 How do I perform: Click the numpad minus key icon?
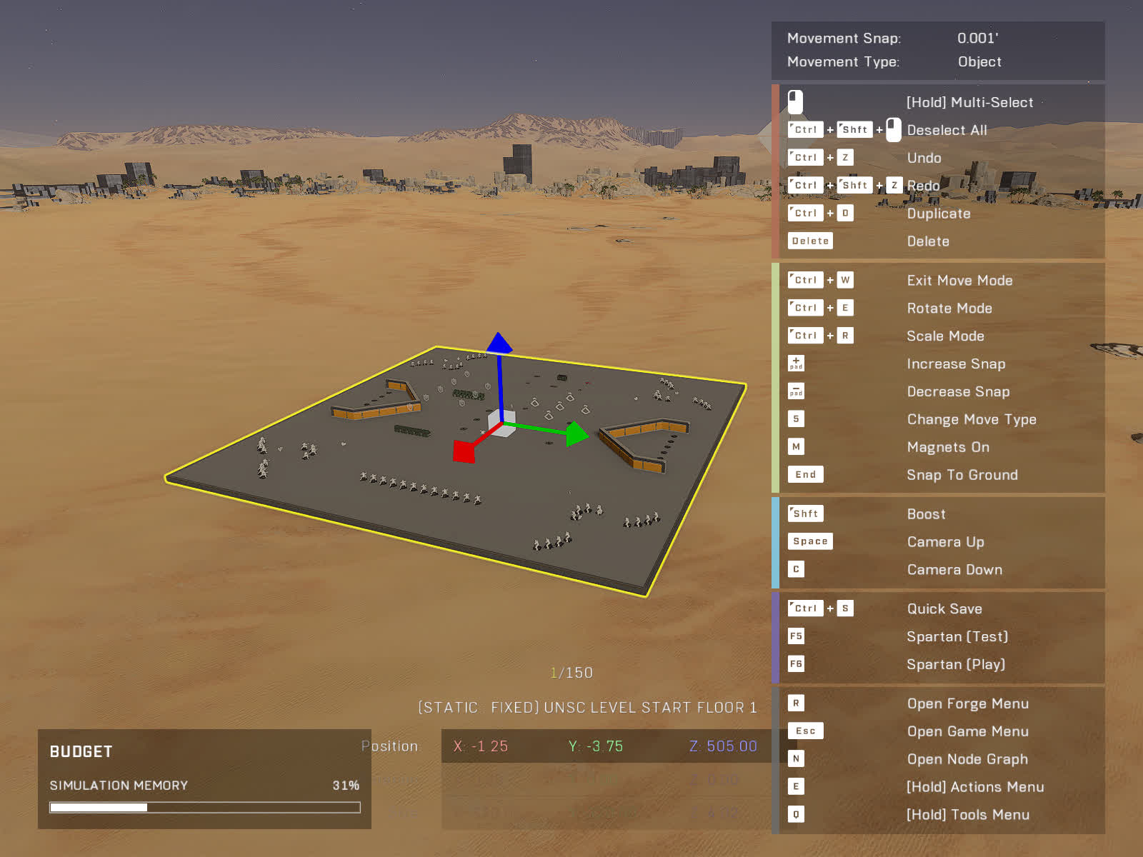pyautogui.click(x=796, y=391)
